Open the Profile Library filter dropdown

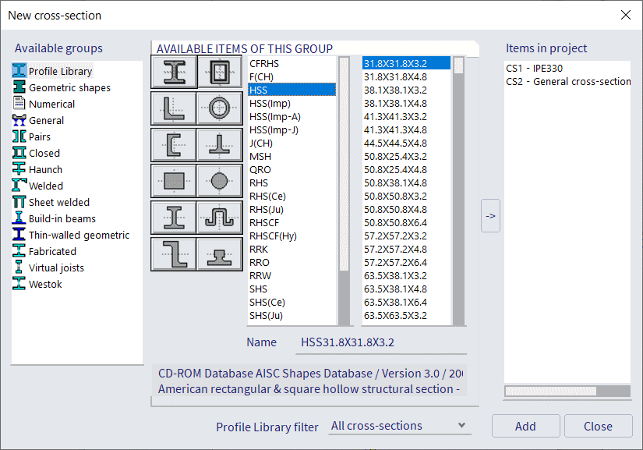pos(399,426)
